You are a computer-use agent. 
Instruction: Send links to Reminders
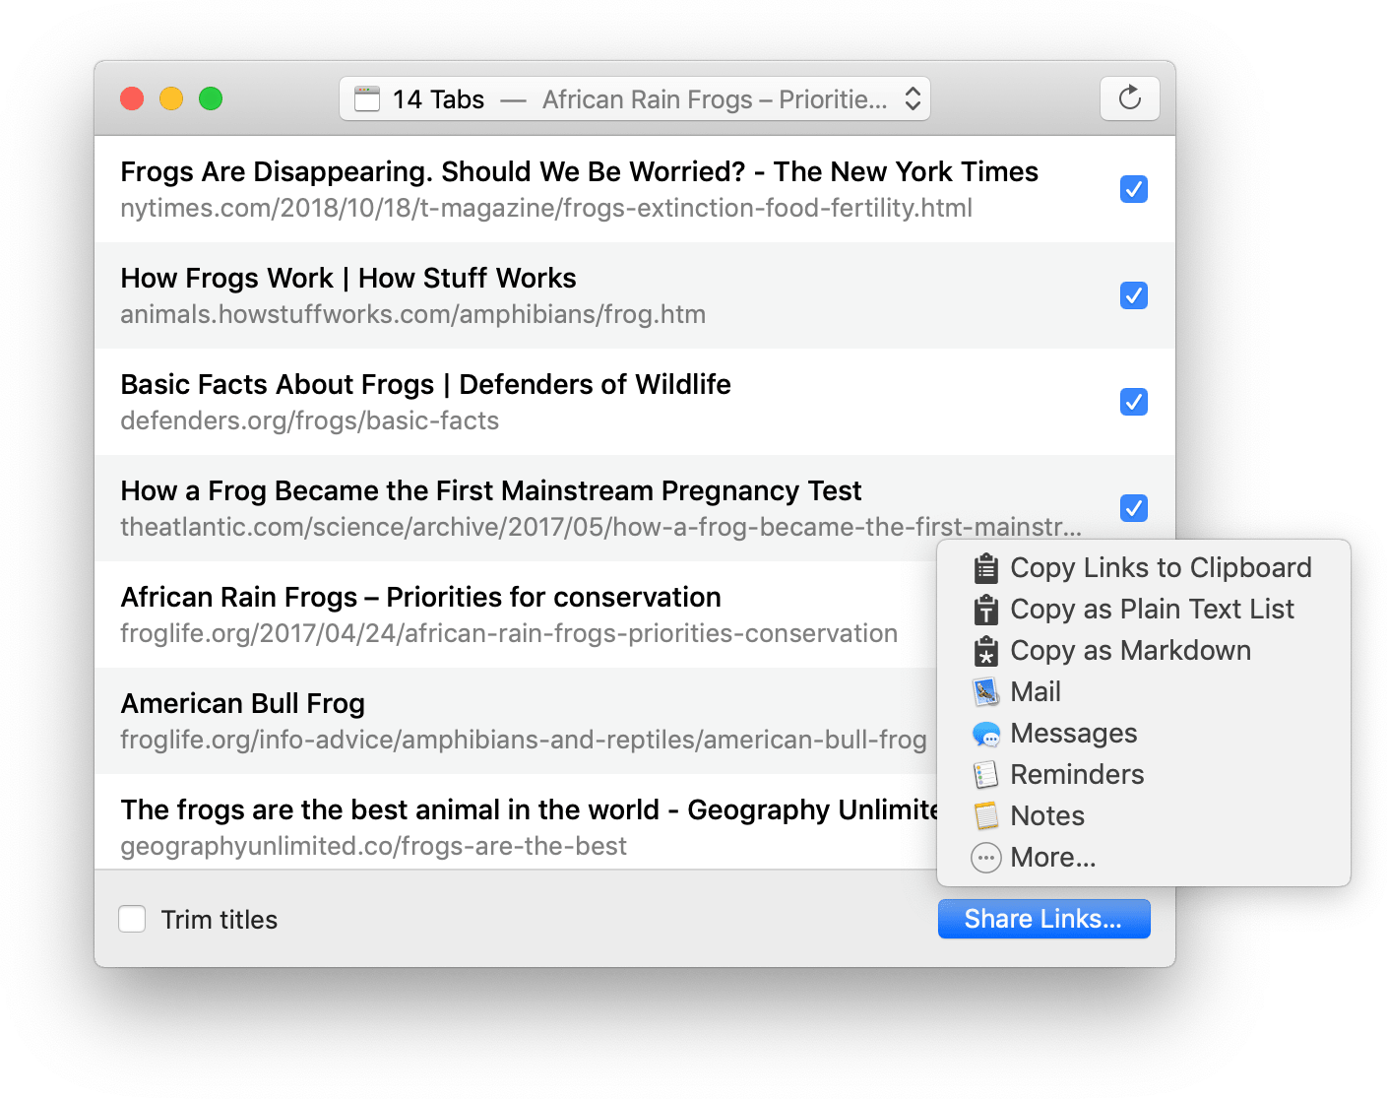[1144, 775]
